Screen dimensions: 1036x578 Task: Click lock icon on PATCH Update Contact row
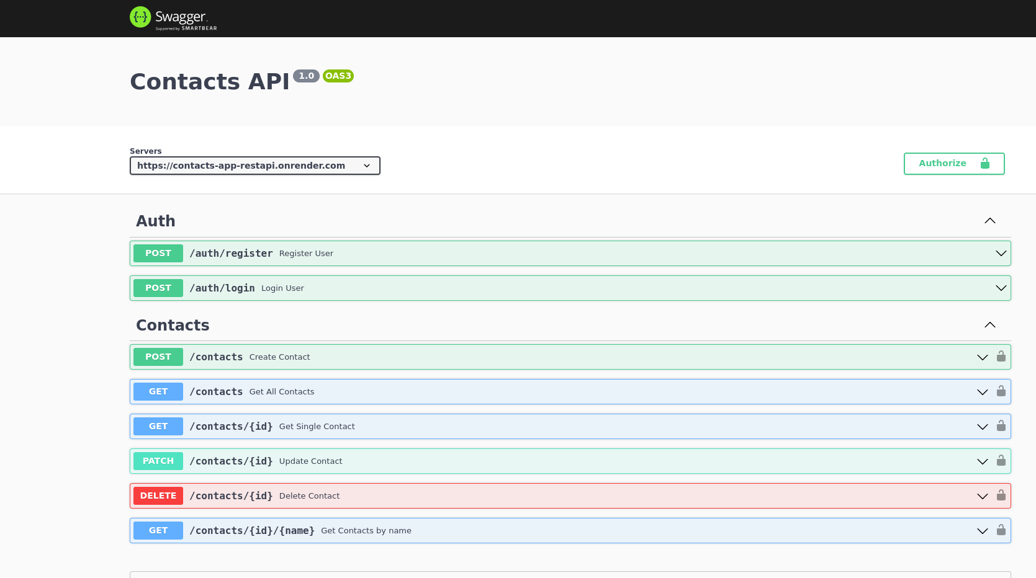(x=1001, y=461)
